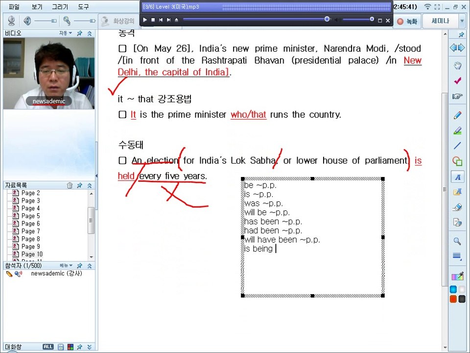Viewport: 470px width, 353px height.
Task: Click the clear page tool
Action: pyautogui.click(x=457, y=223)
